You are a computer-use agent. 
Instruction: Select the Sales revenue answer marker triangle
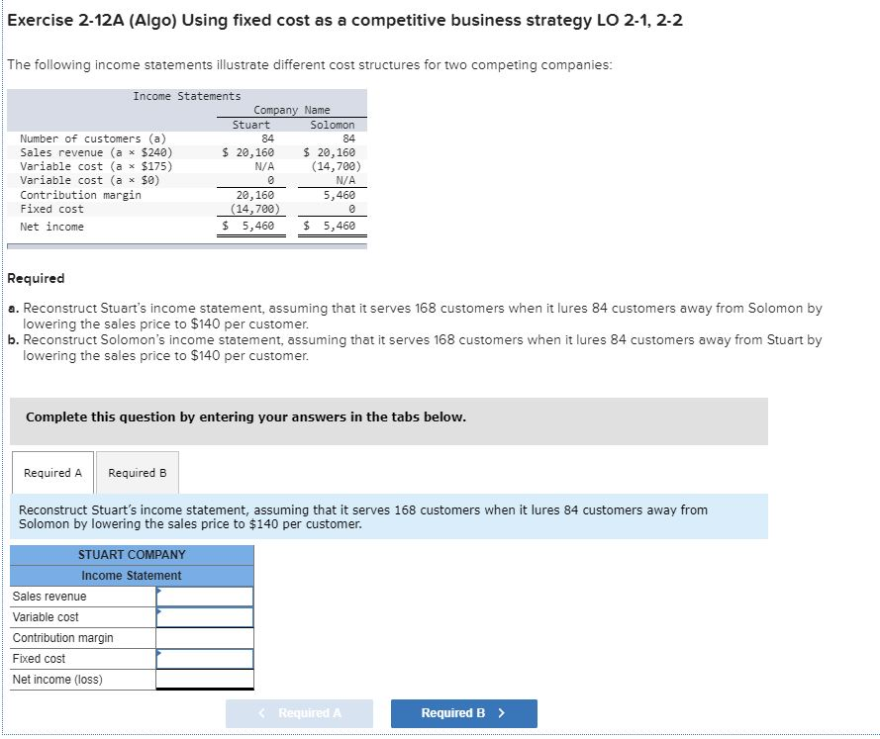[x=160, y=592]
